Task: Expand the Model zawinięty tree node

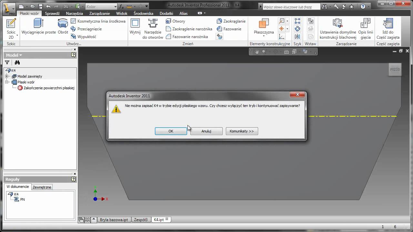Action: tap(6, 76)
